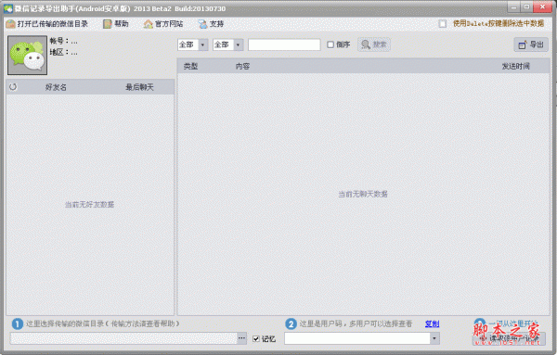The image size is (557, 355).
Task: Open the 支持 support item
Action: click(211, 24)
